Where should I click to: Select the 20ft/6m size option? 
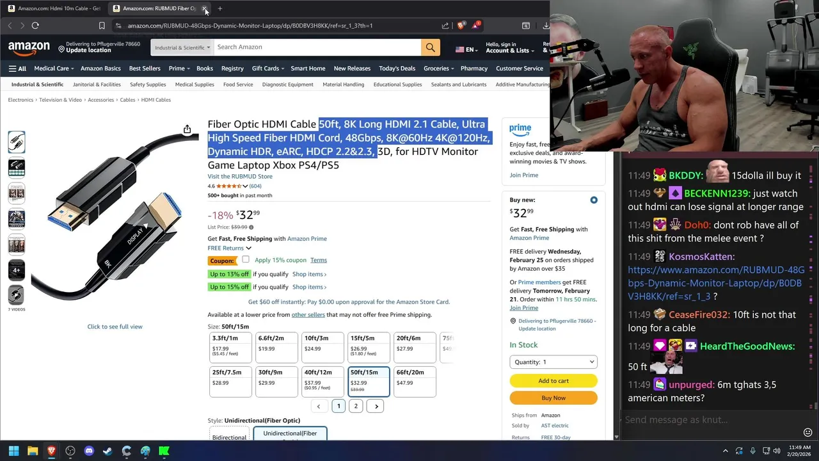(415, 347)
